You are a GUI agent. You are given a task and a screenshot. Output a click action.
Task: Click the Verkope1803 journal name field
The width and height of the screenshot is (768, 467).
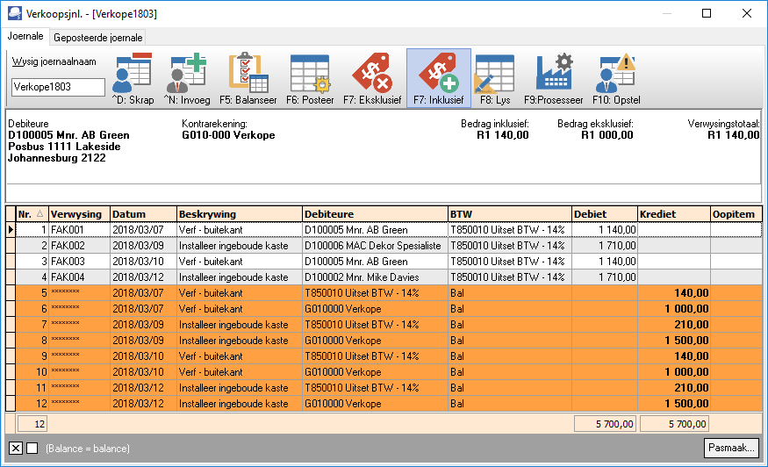[x=58, y=87]
